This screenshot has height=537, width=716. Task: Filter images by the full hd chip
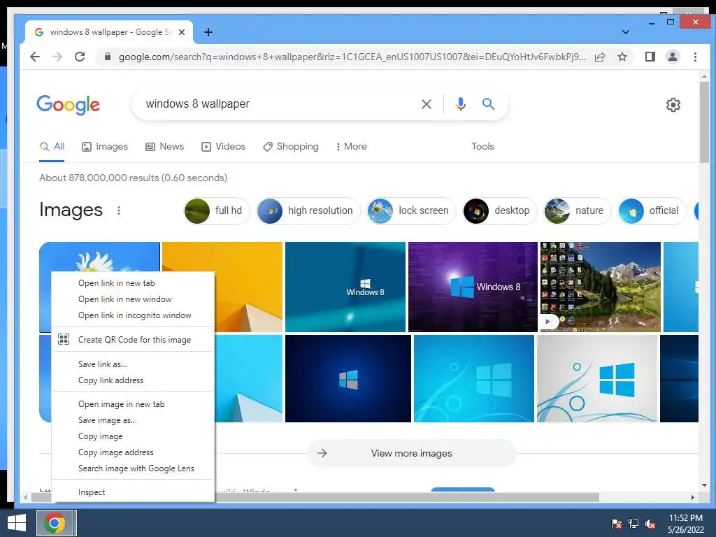[x=217, y=211]
